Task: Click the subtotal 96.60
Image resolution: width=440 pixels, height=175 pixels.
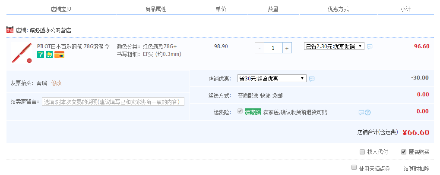Action: coord(422,46)
